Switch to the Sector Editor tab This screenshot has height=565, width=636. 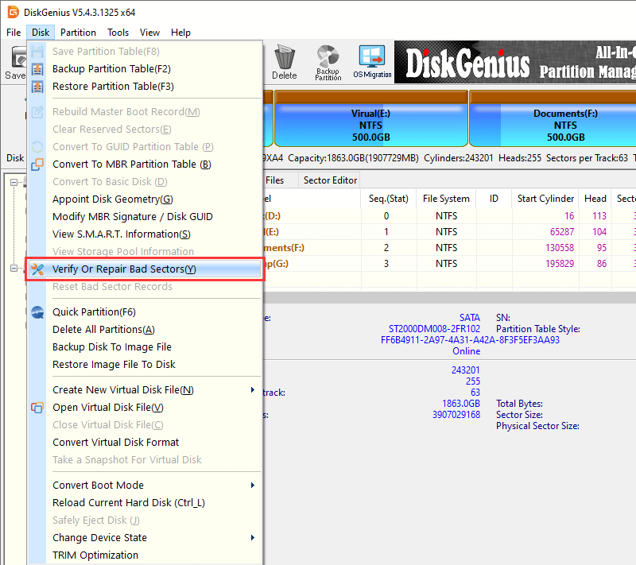[x=330, y=180]
